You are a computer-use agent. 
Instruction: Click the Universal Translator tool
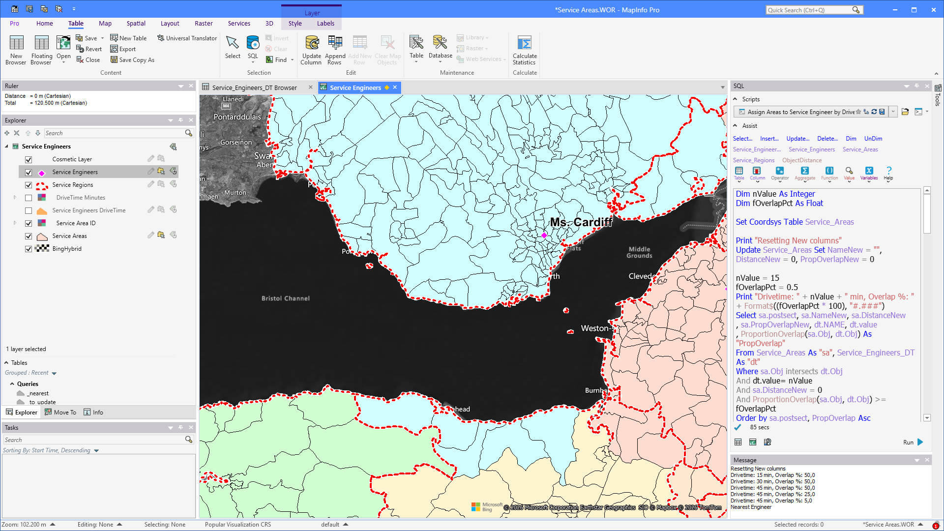[x=187, y=38]
